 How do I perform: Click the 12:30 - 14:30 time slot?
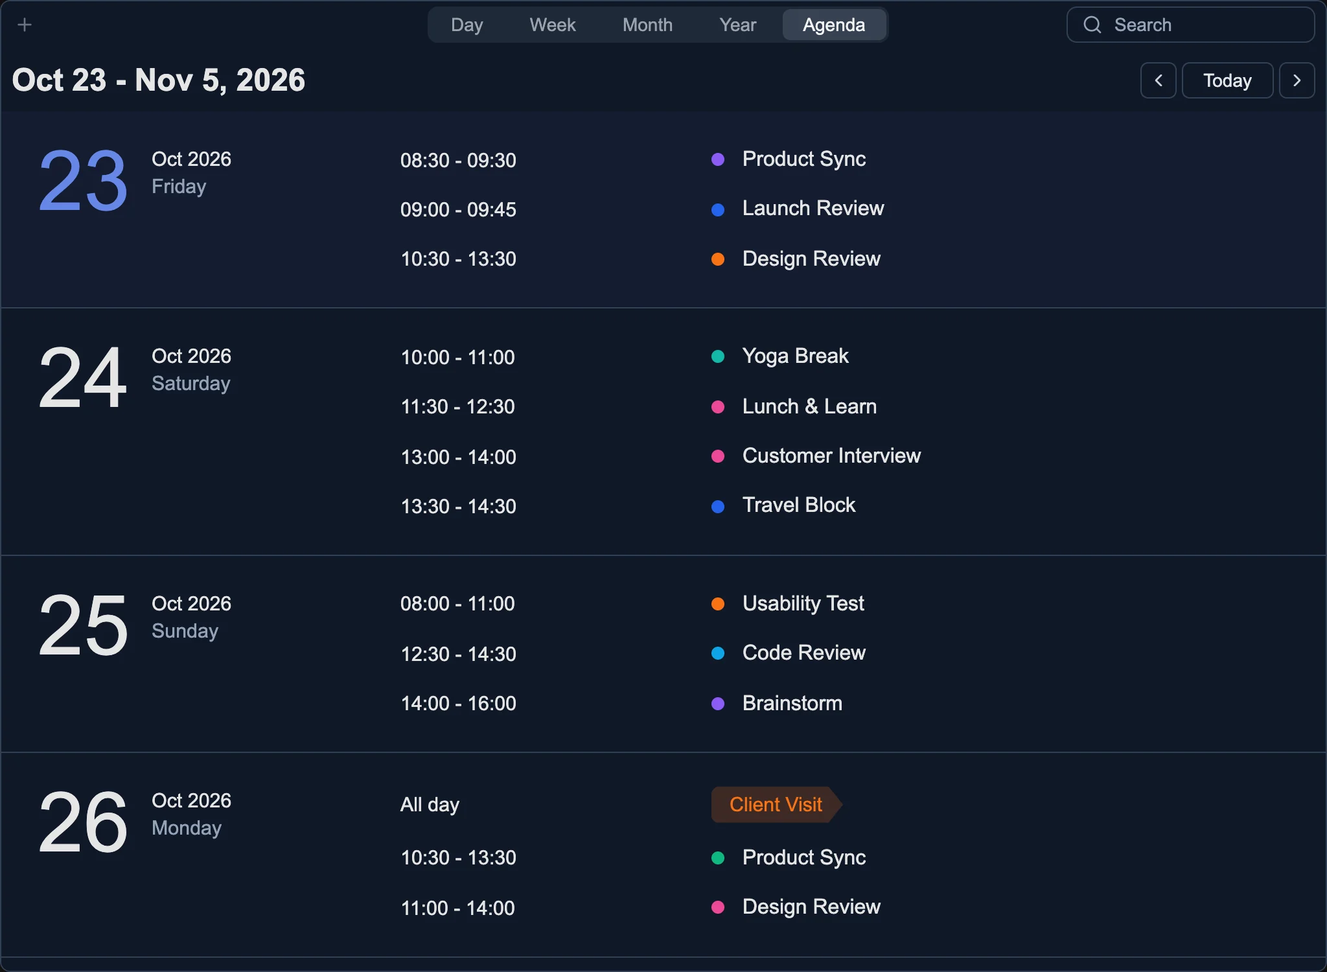(458, 654)
